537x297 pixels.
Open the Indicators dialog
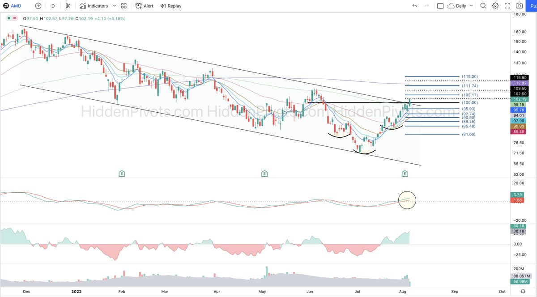pyautogui.click(x=94, y=6)
